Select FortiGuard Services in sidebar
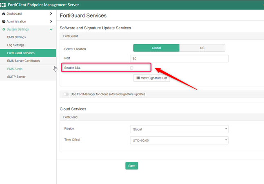This screenshot has width=264, height=184. pos(28,53)
